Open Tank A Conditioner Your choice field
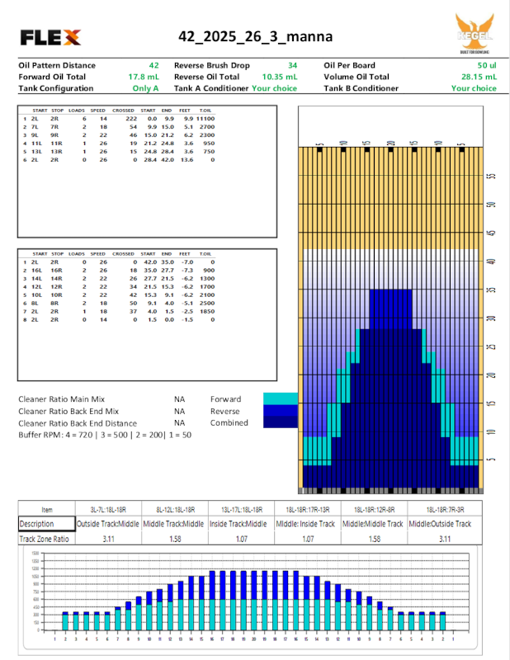This screenshot has height=660, width=510. click(x=274, y=88)
